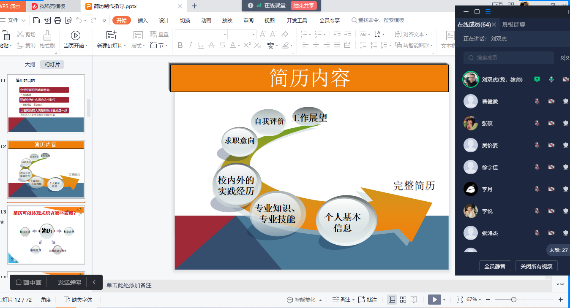Click the Save icon in quick access toolbar
This screenshot has width=570, height=308.
37,20
